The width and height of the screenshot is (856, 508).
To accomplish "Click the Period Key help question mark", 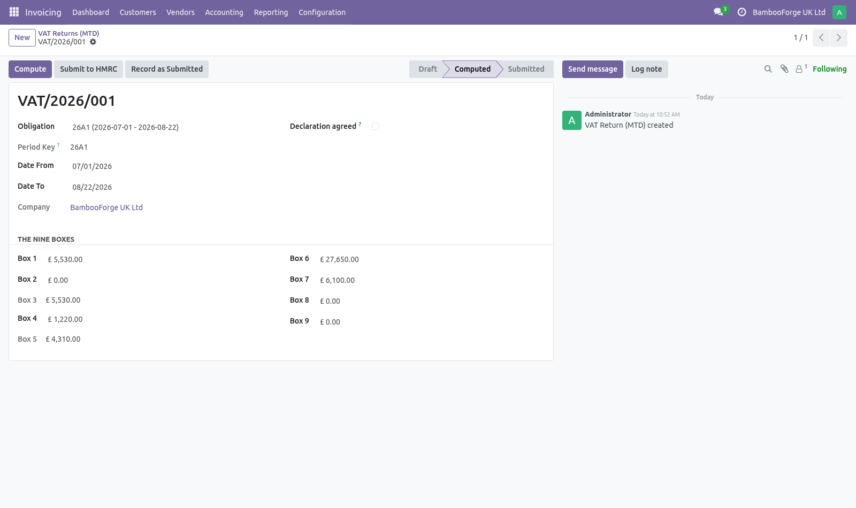I will (58, 145).
